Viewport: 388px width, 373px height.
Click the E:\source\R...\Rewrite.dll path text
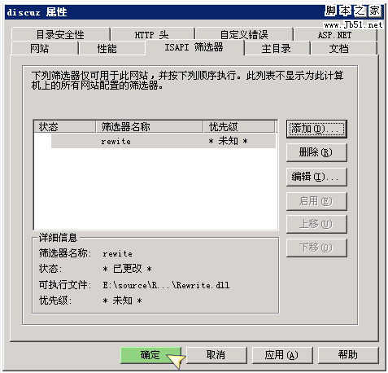coord(166,285)
